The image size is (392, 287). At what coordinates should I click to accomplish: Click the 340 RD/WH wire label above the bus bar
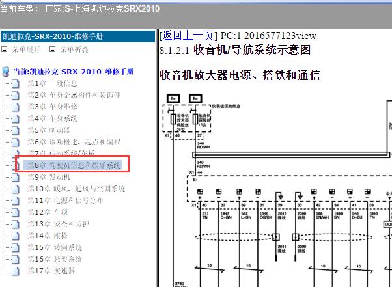click(204, 145)
